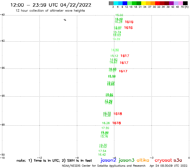Click the purple legend color swatch
The image size is (191, 168).
(171, 3)
